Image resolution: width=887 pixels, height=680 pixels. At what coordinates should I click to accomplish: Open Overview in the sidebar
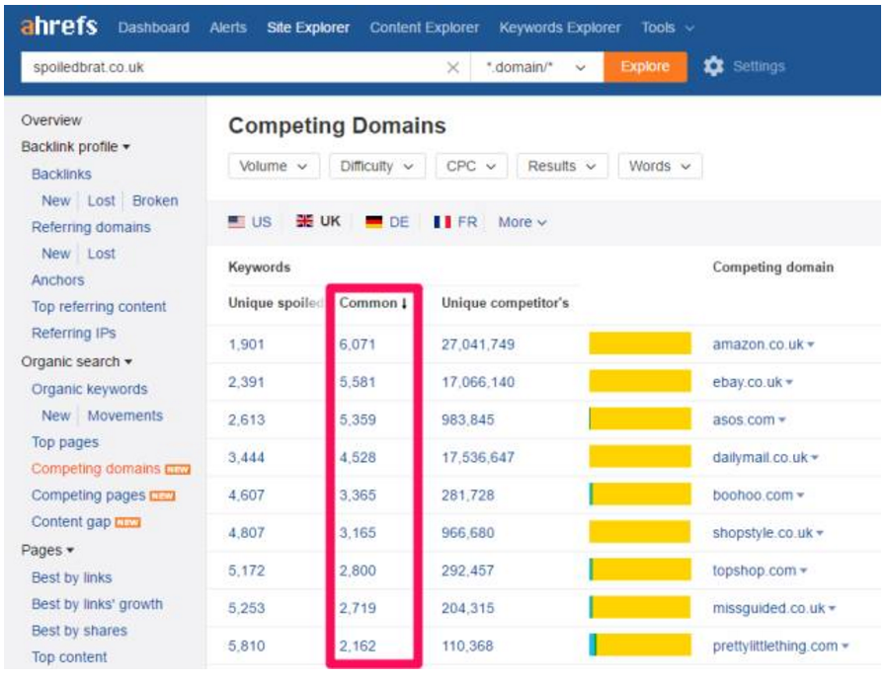click(x=51, y=120)
